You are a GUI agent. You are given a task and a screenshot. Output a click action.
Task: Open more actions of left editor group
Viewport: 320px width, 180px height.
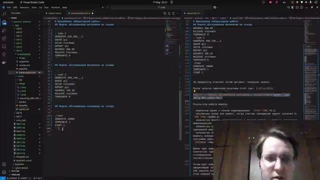[x=178, y=13]
